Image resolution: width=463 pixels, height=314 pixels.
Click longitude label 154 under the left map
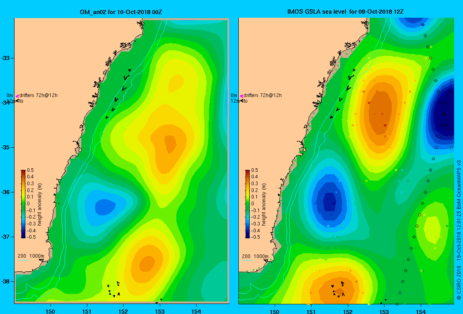tap(196, 311)
